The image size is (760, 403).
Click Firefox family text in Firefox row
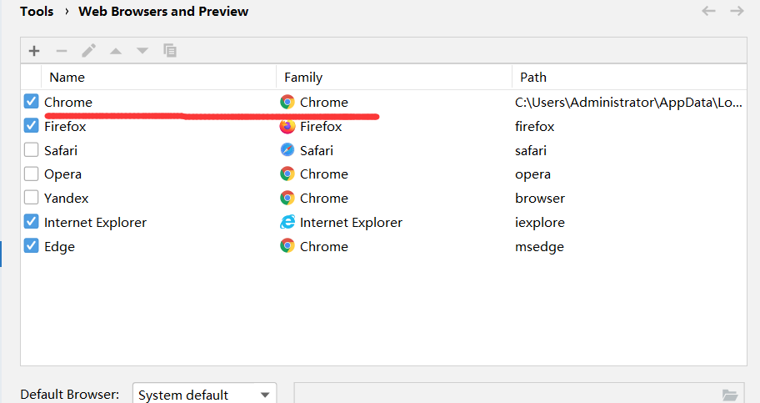321,127
